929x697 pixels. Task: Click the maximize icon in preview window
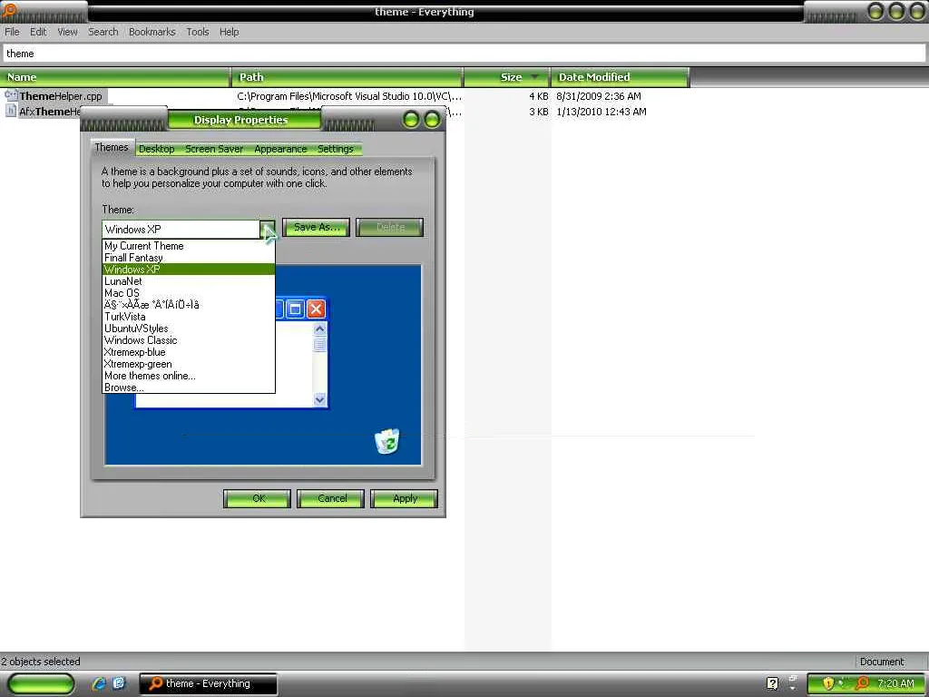[x=296, y=309]
